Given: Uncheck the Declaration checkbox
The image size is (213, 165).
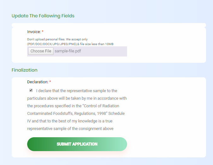Looking at the screenshot, I should [31, 90].
